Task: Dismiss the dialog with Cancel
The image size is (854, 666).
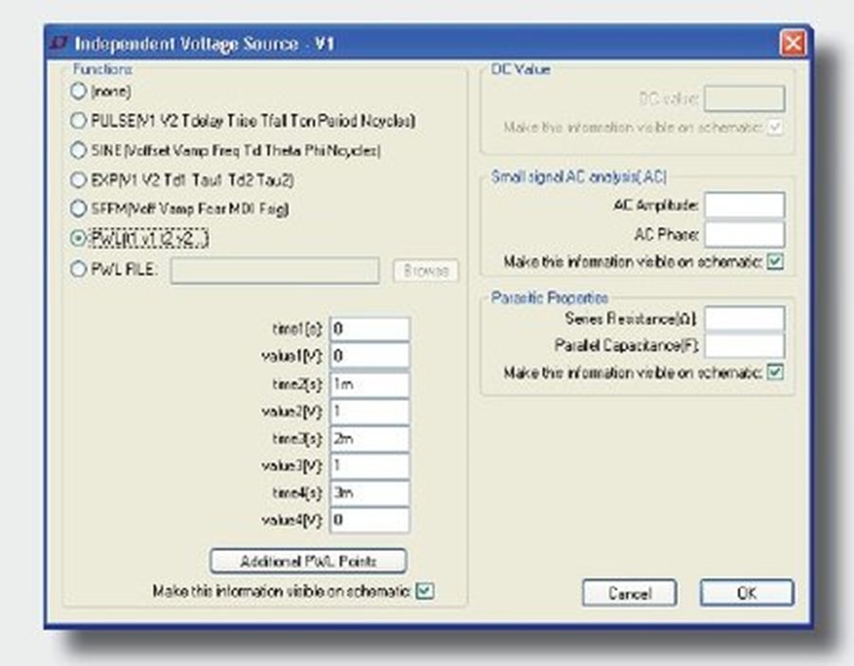Action: [x=631, y=593]
